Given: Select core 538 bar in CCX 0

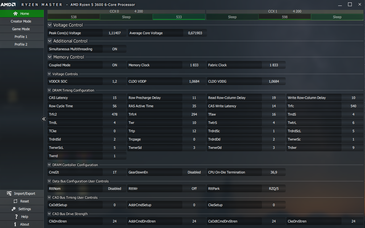Looking at the screenshot, I should point(74,17).
